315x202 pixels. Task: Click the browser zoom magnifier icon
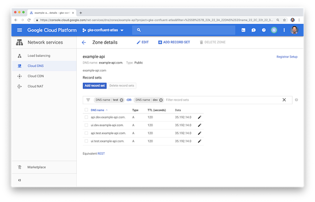click(x=278, y=20)
